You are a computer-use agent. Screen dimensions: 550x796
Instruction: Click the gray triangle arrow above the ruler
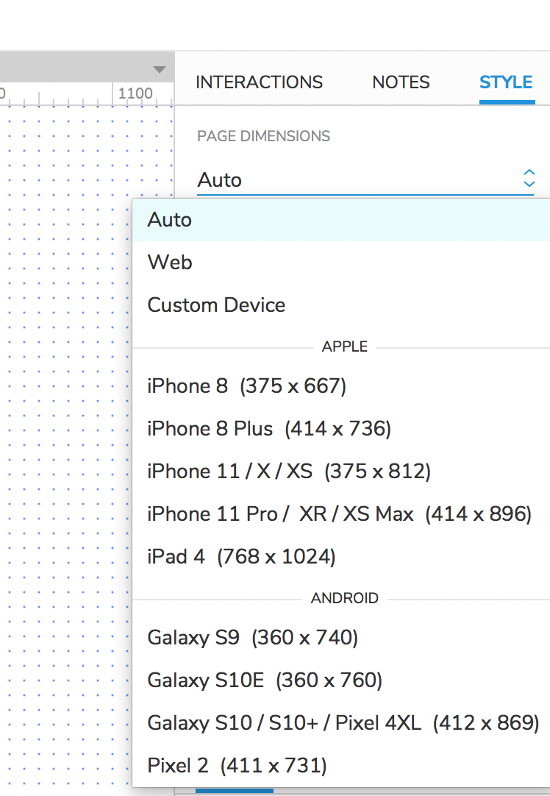pos(160,70)
